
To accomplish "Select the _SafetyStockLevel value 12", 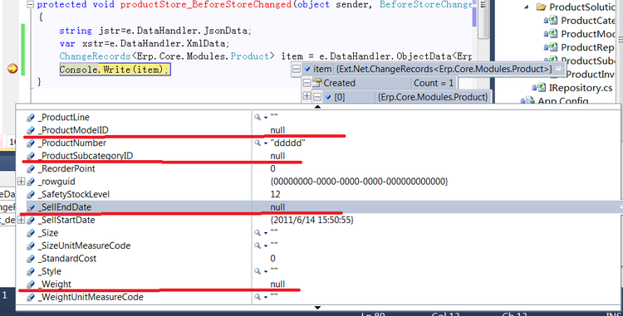I will pyautogui.click(x=275, y=194).
